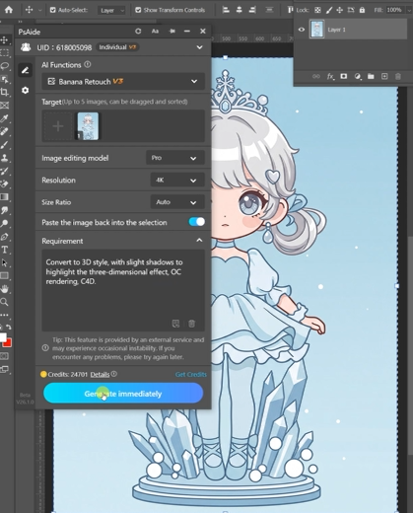Change screen mode icon in toolbar
Viewport: 413px width, 513px height.
(x=4, y=369)
